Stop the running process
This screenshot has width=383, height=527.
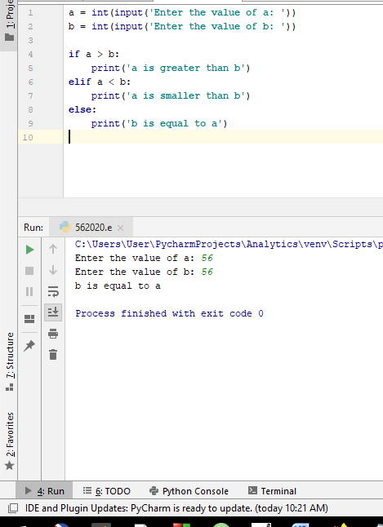point(29,271)
